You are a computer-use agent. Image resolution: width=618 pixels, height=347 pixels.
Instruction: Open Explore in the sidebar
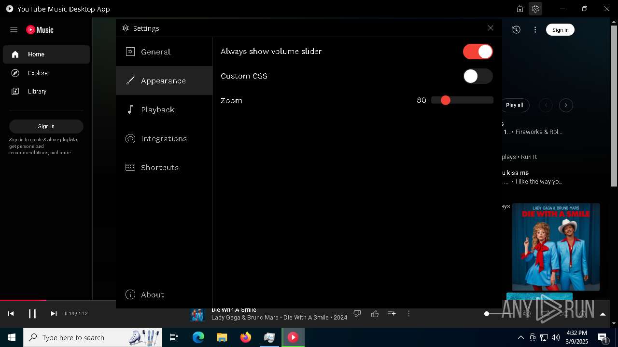click(x=46, y=73)
